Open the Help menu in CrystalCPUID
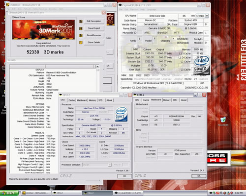246x196 pixels. pos(142,10)
